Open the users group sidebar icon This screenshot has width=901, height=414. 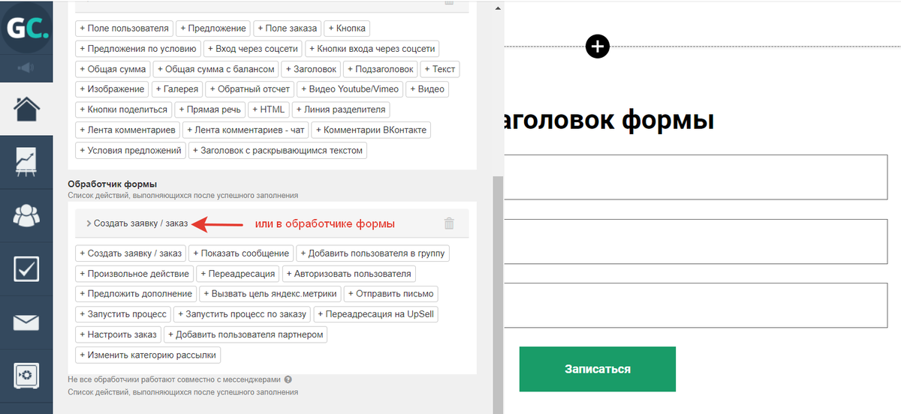click(x=26, y=216)
